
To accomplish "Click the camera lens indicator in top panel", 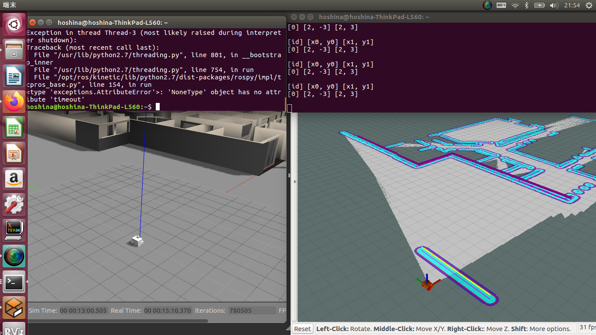I will (487, 5).
